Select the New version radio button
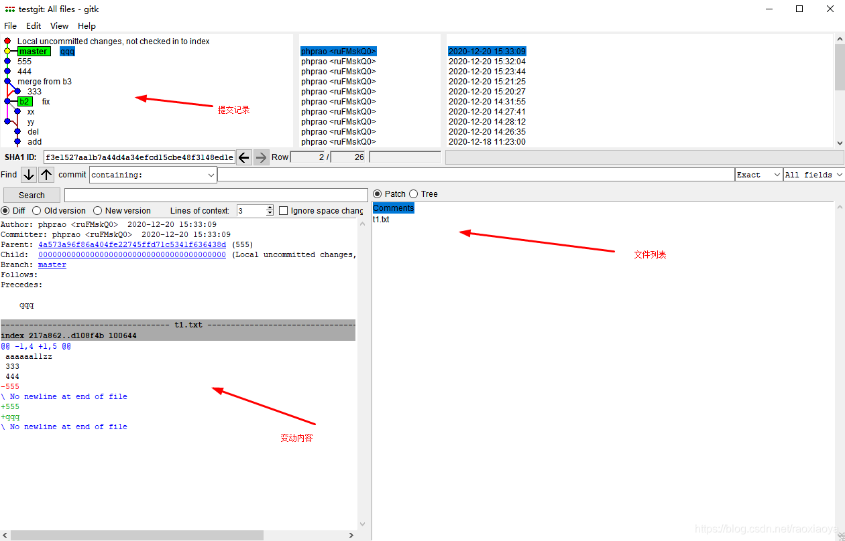The width and height of the screenshot is (845, 541). tap(98, 210)
